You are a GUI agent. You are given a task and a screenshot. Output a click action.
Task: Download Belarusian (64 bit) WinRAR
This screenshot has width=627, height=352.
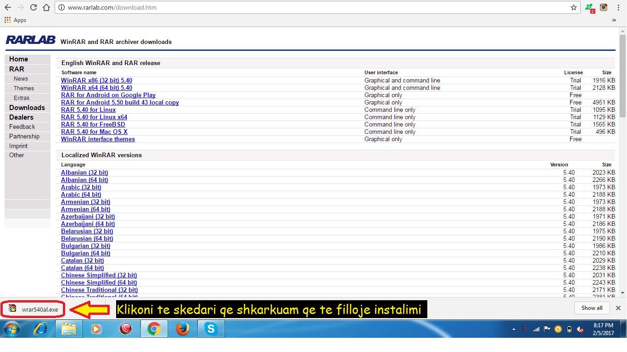point(87,238)
